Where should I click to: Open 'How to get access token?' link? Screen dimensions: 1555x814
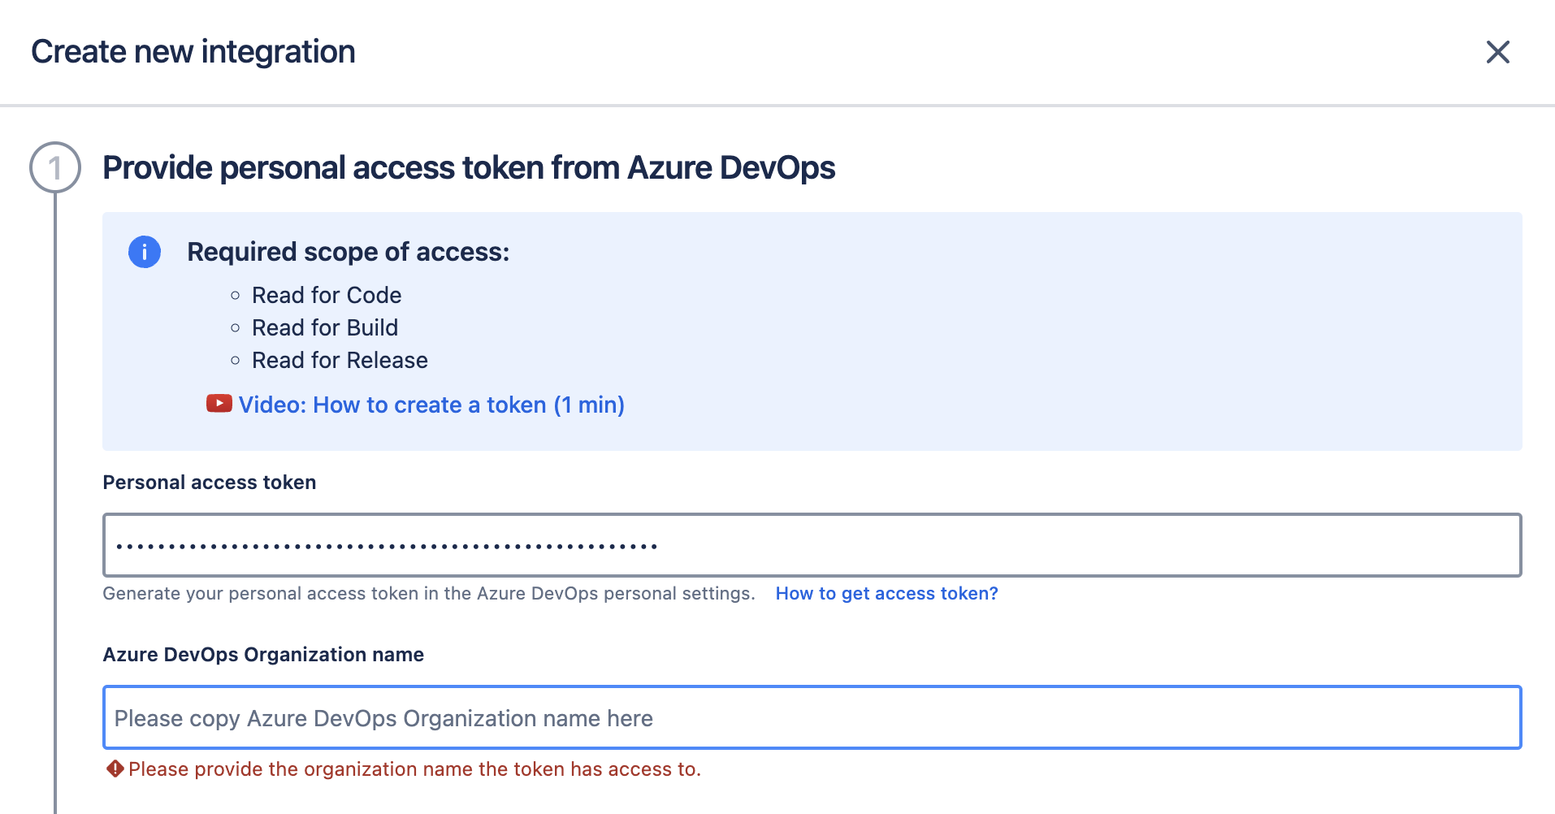(886, 594)
